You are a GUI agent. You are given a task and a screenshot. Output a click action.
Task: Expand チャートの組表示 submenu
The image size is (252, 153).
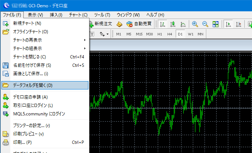45,49
